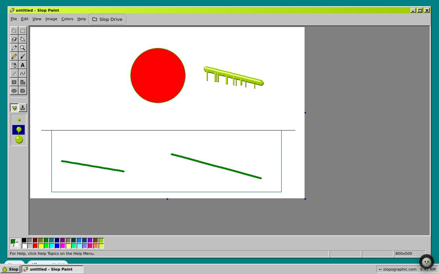Pick the Rectangle shape tool
This screenshot has width=439, height=274.
14,82
